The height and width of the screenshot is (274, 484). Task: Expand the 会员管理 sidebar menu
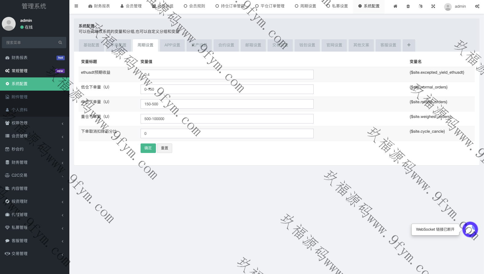click(x=34, y=136)
